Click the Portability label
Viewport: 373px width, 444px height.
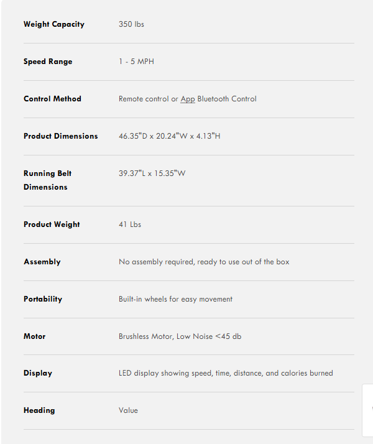(x=43, y=299)
